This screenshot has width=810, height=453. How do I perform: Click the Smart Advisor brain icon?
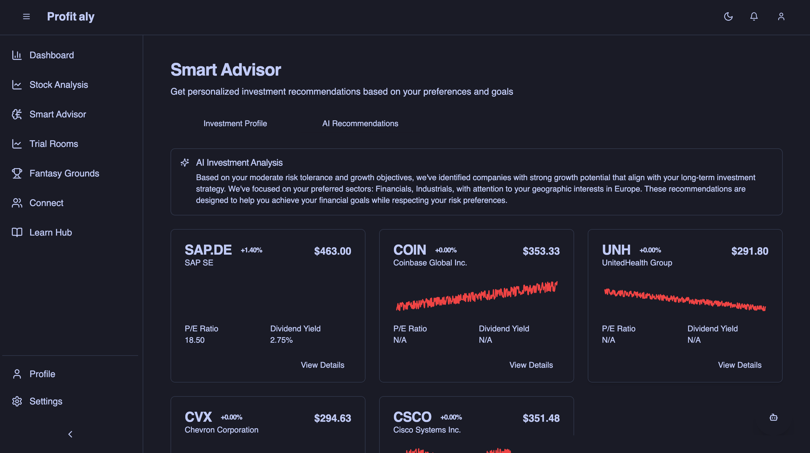[17, 115]
